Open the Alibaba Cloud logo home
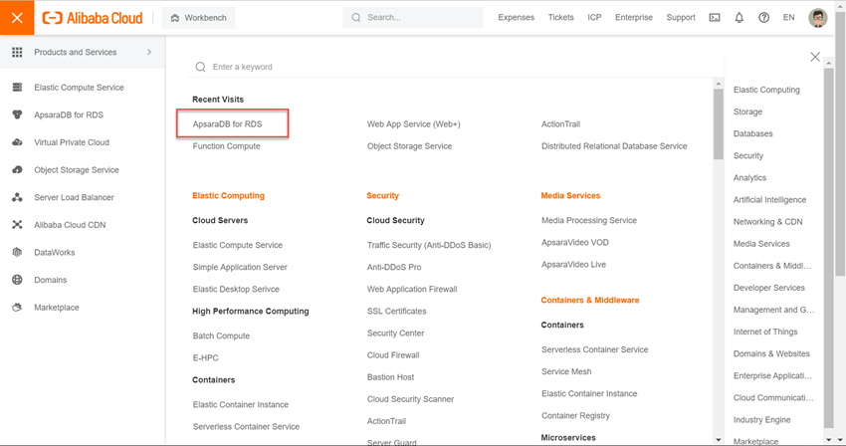The height and width of the screenshot is (446, 846). [93, 18]
